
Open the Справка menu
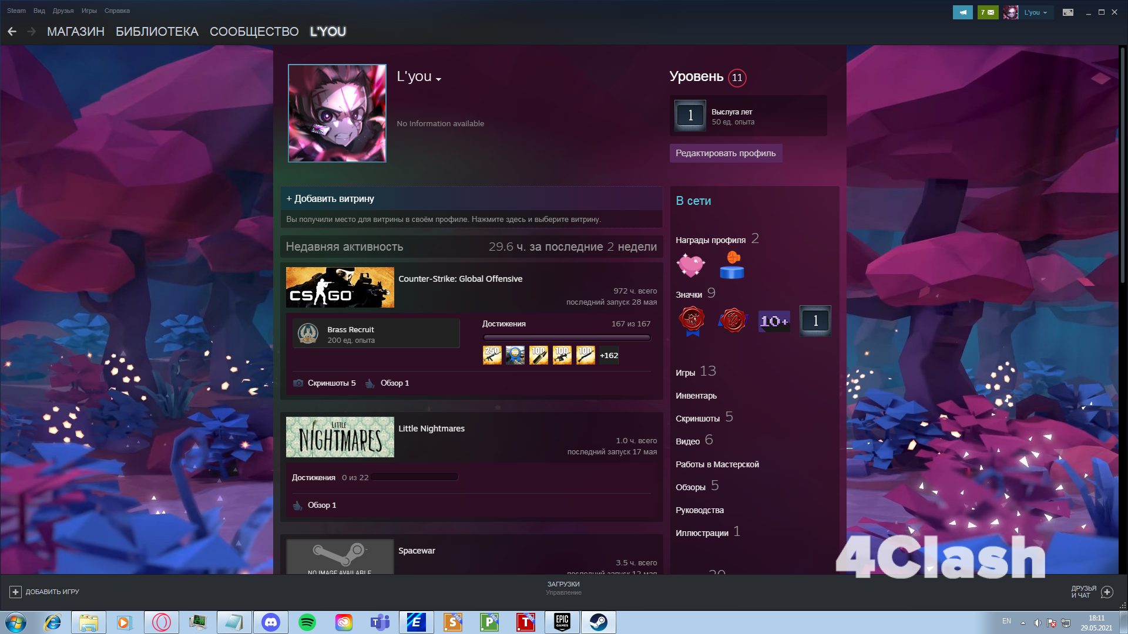click(x=117, y=11)
